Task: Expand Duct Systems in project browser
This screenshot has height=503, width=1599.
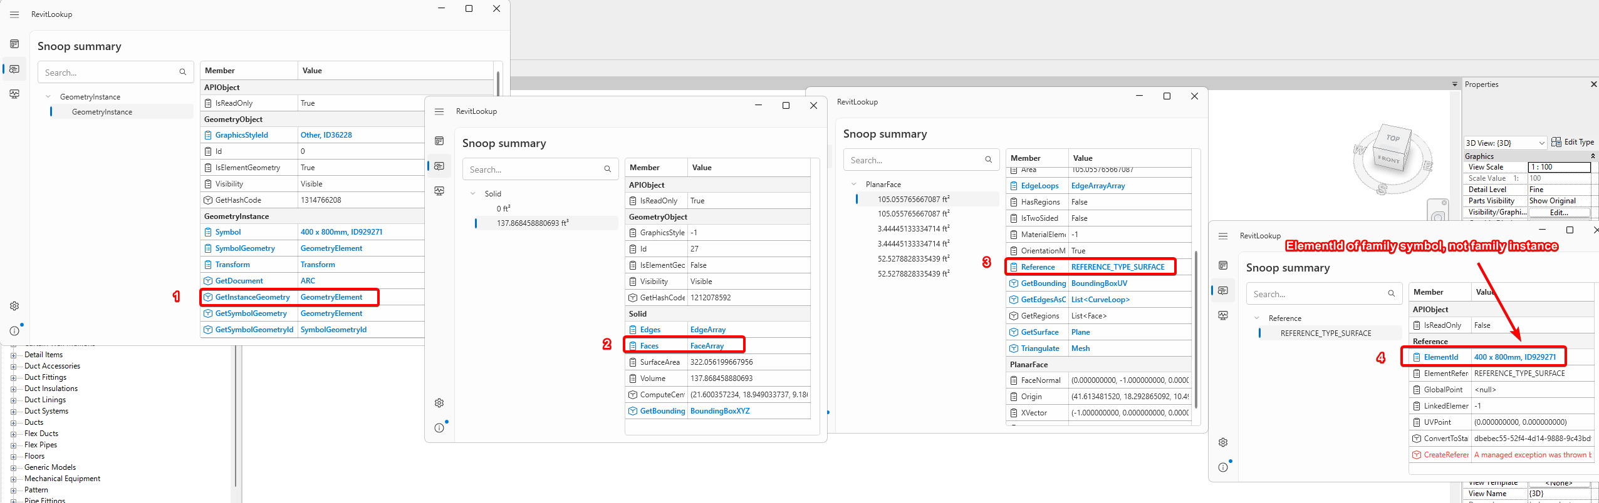Action: coord(13,411)
